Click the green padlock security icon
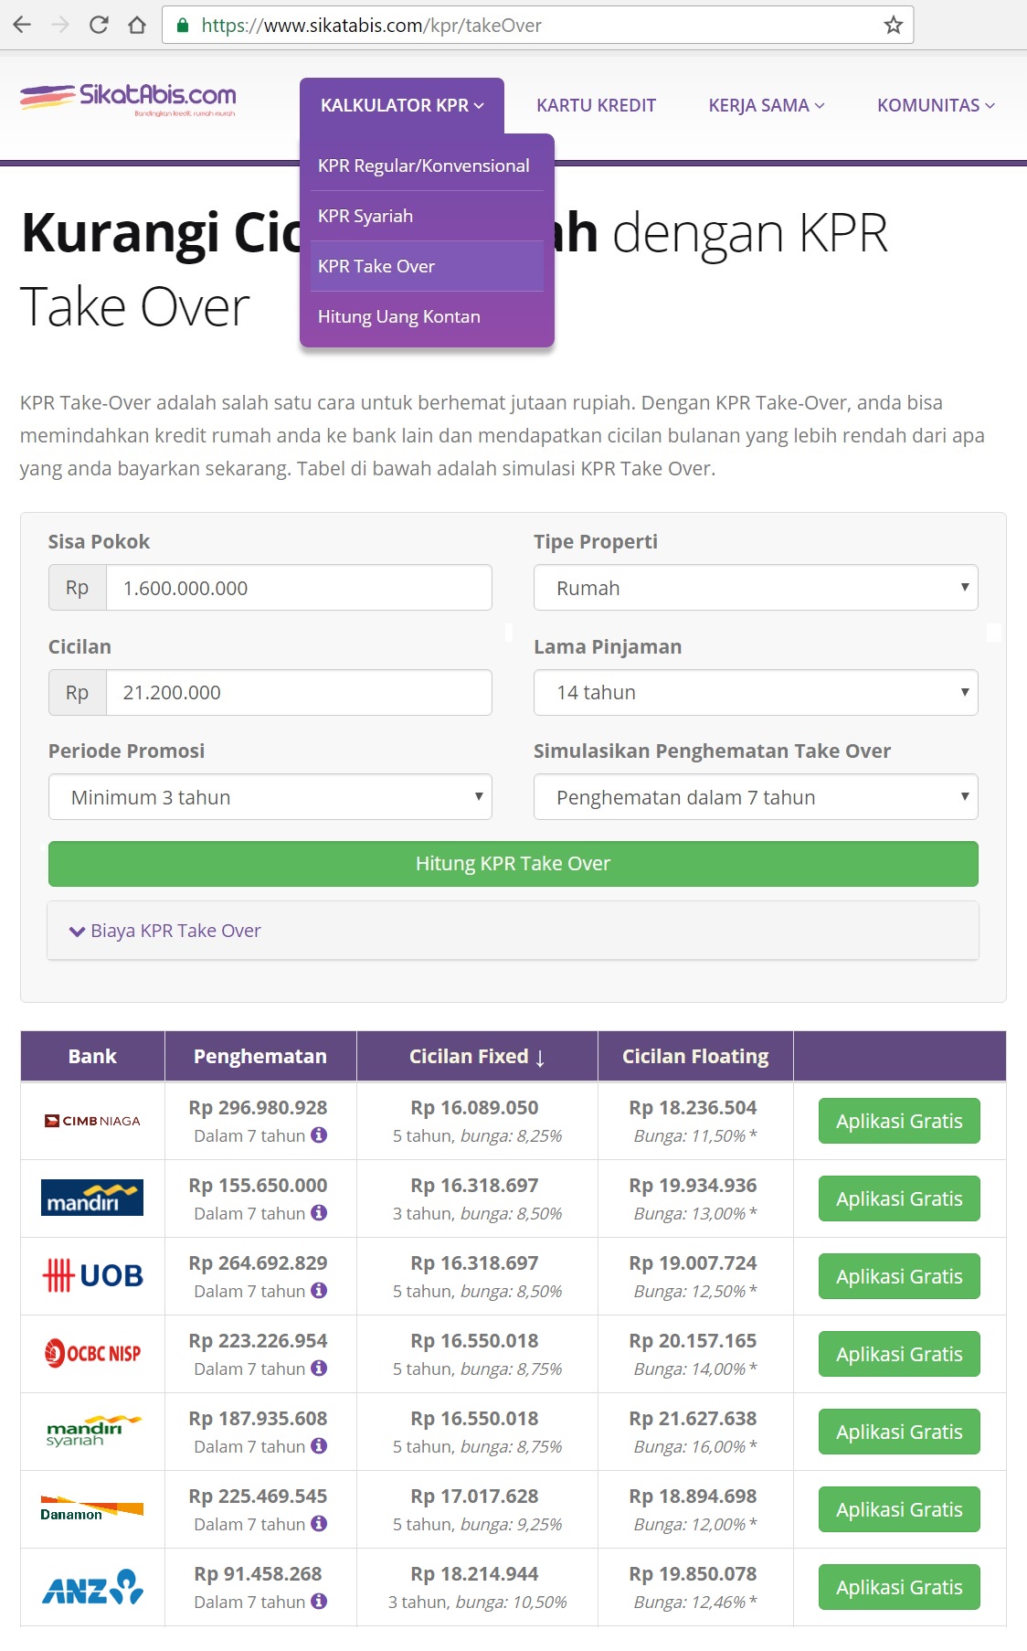The image size is (1027, 1651). tap(183, 25)
